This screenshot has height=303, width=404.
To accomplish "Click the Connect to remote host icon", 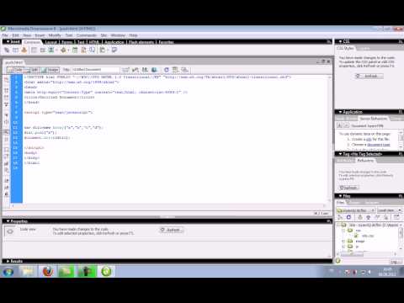I will (x=340, y=217).
